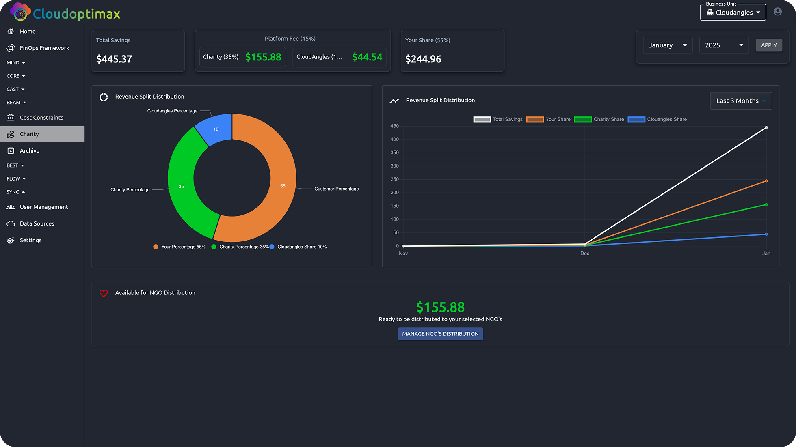Click the User Management people icon

(x=11, y=207)
